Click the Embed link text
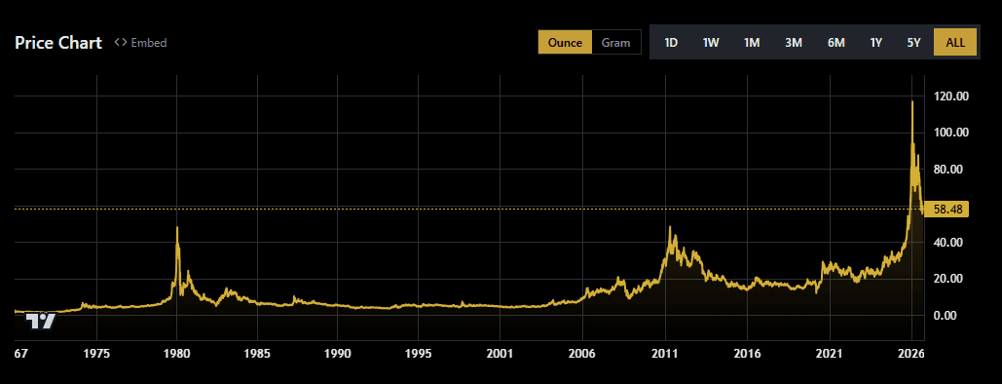 pyautogui.click(x=149, y=43)
